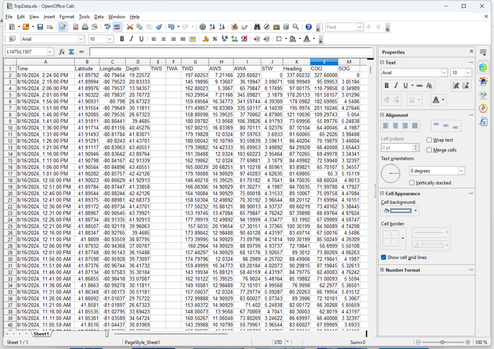The height and width of the screenshot is (349, 494).
Task: Open the font name dropdown in toolbar
Action: [81, 39]
